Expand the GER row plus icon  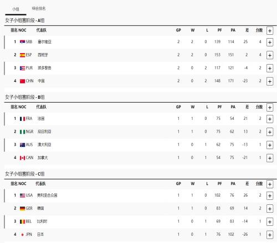(x=270, y=209)
